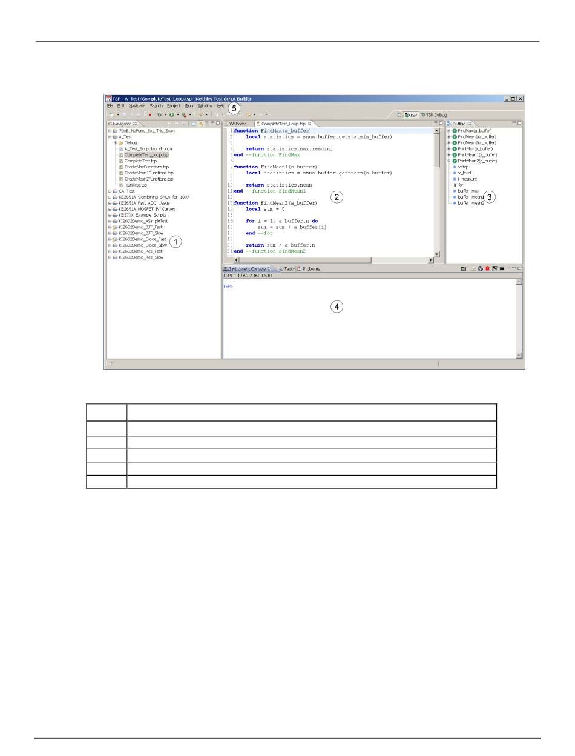Switch to the Problems tab

pos(309,268)
